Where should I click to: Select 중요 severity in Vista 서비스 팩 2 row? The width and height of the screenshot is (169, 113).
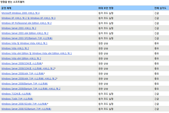pyautogui.click(x=157, y=49)
